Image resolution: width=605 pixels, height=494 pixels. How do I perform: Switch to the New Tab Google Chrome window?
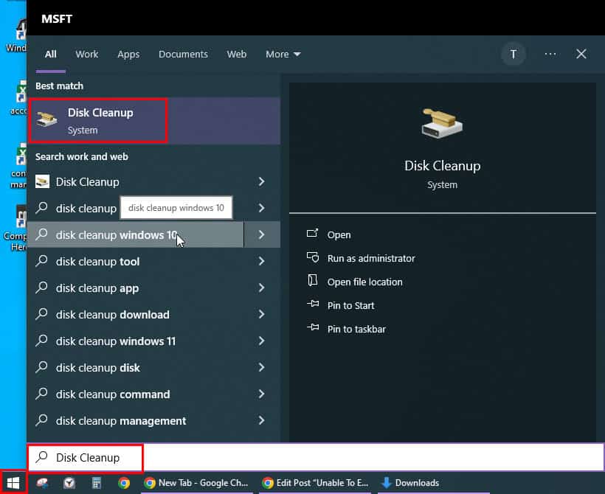pyautogui.click(x=197, y=483)
